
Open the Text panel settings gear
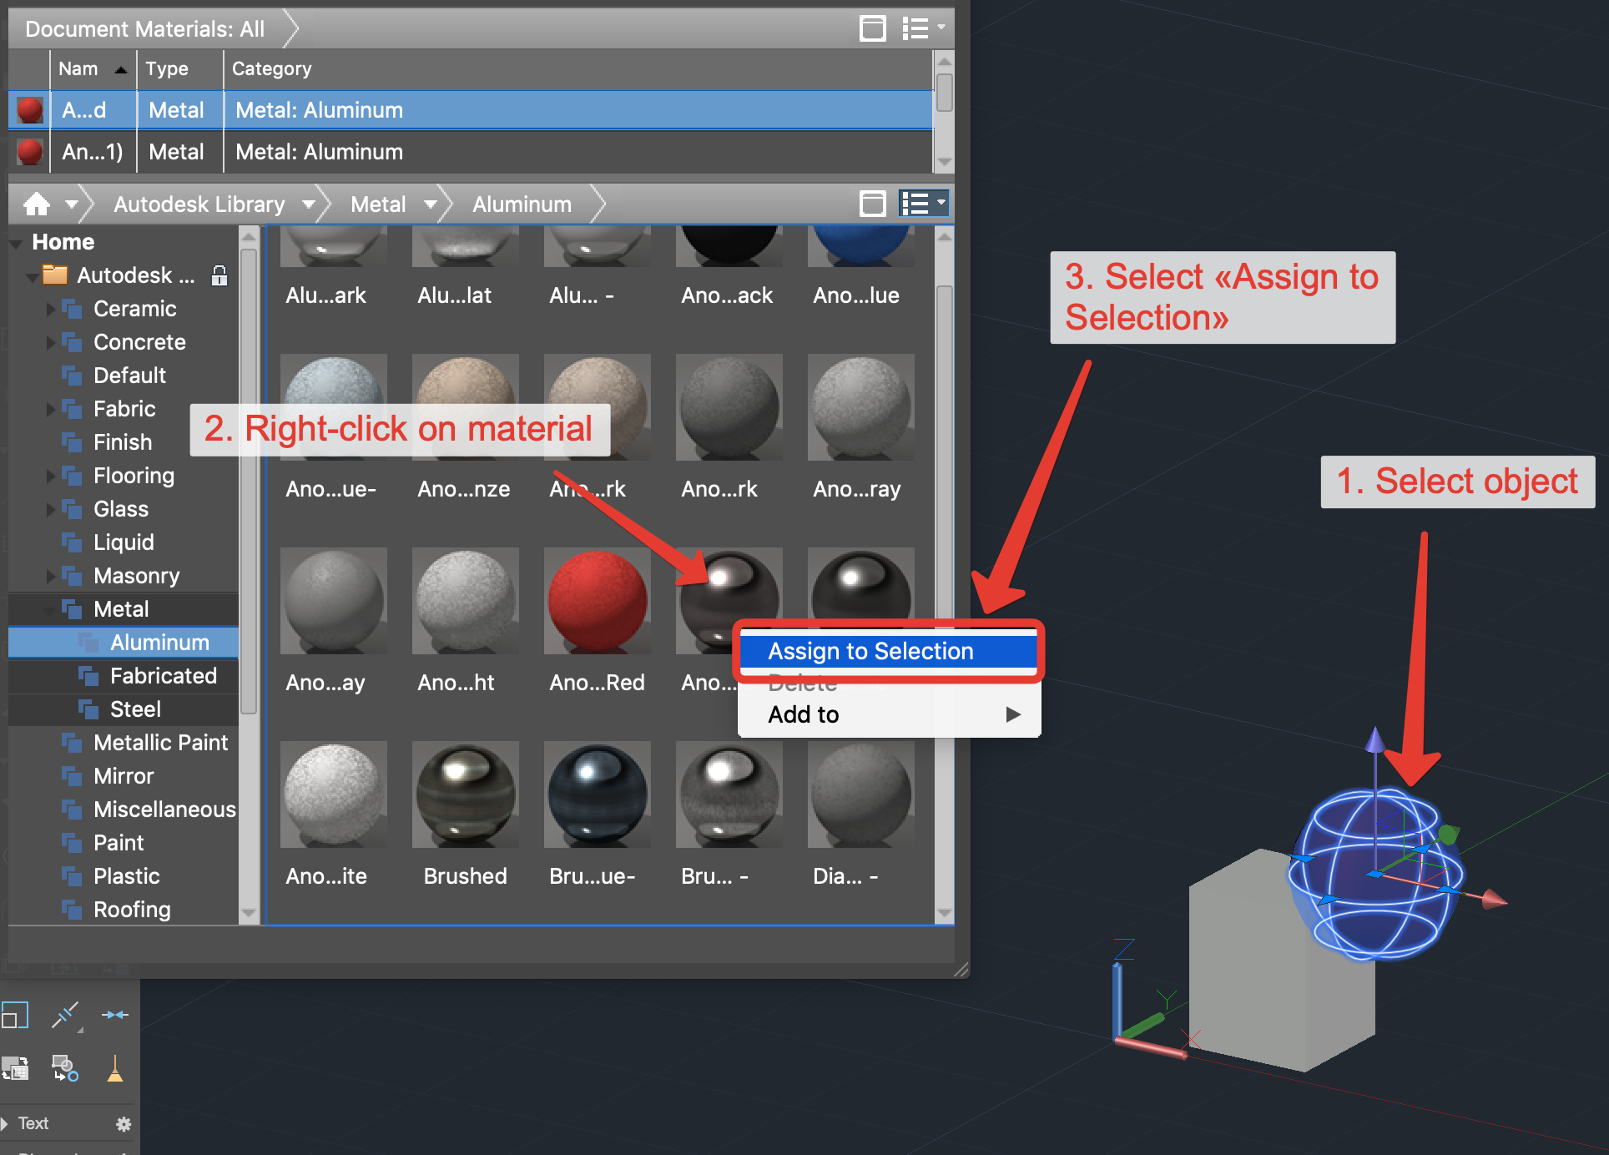tap(124, 1124)
